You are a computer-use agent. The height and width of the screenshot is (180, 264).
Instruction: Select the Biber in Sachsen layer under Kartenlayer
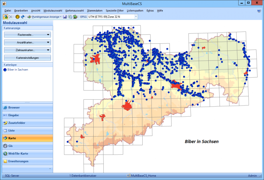[x=16, y=70]
